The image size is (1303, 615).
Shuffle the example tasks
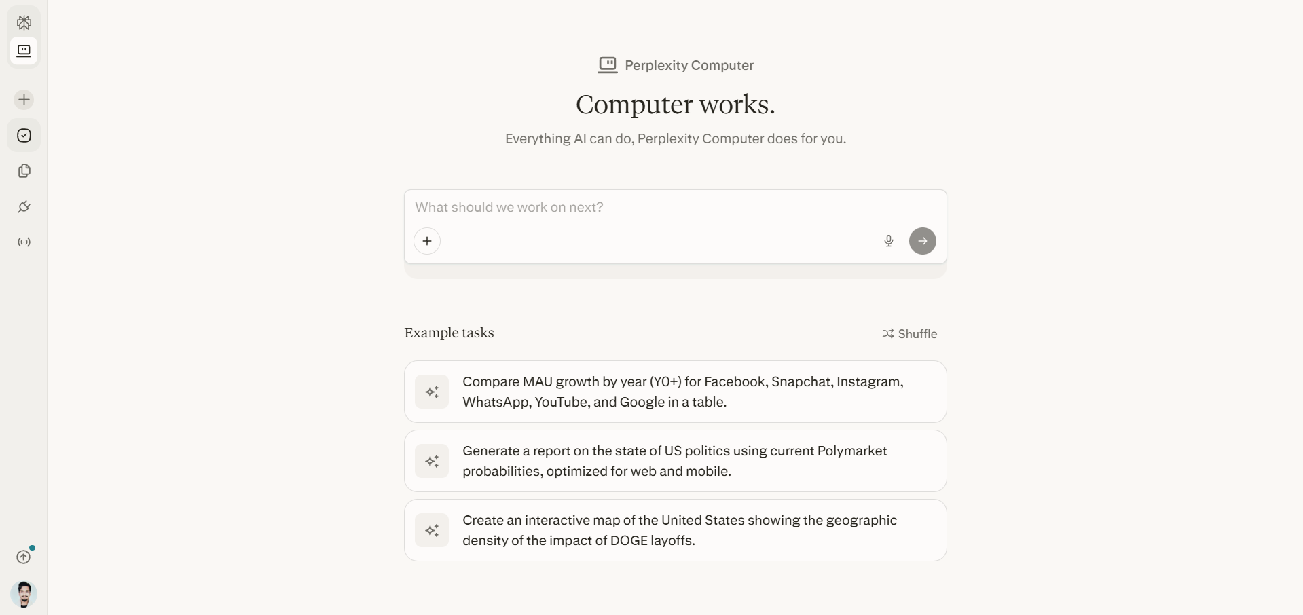tap(910, 333)
